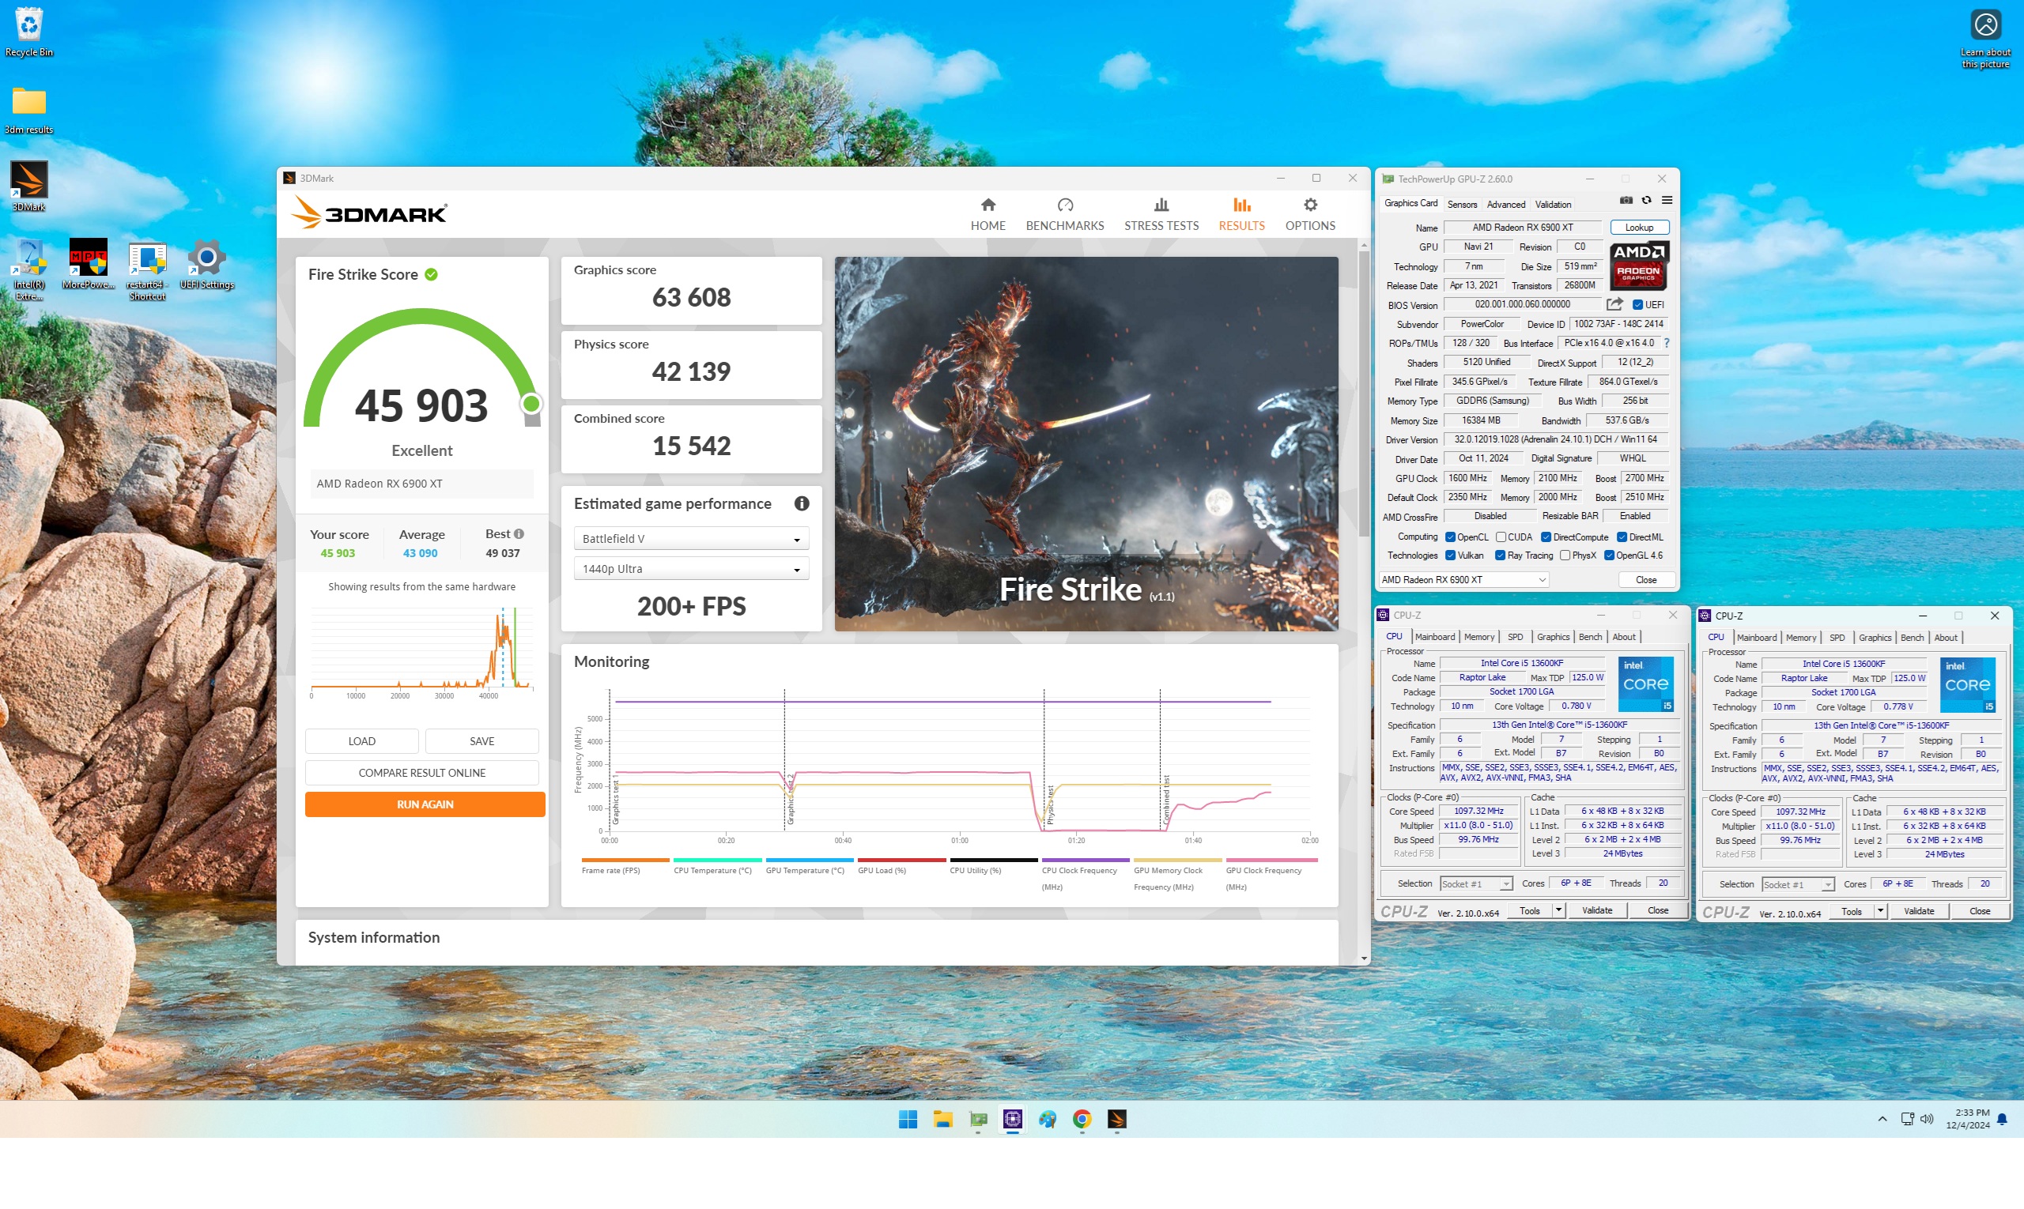Toggle CUDA checkbox in GPU-Z
This screenshot has width=2024, height=1209.
point(1501,537)
